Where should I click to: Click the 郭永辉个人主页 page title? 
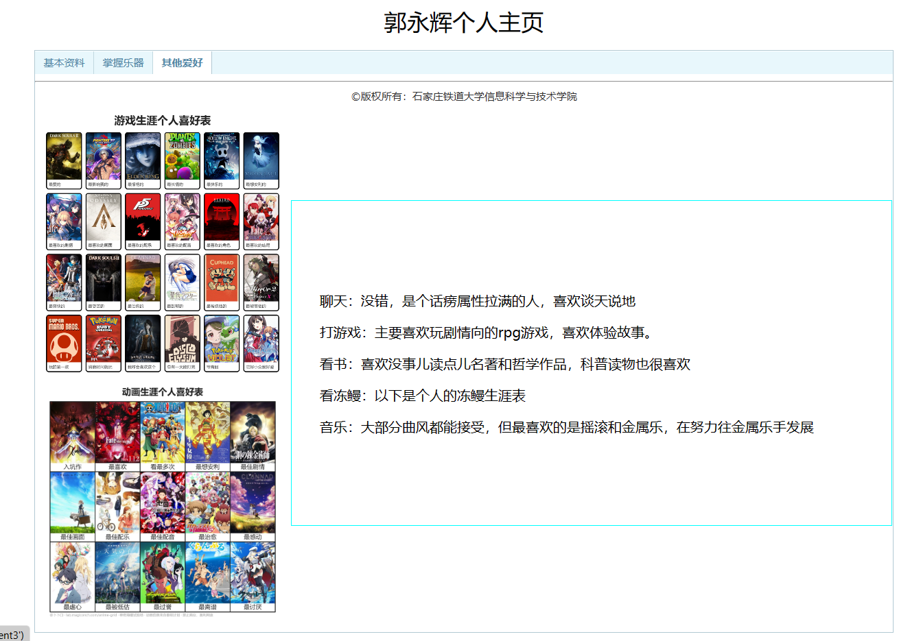click(x=464, y=23)
